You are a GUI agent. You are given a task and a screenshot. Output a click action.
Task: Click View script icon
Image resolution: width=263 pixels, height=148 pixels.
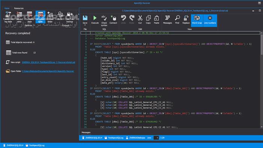tap(8, 62)
